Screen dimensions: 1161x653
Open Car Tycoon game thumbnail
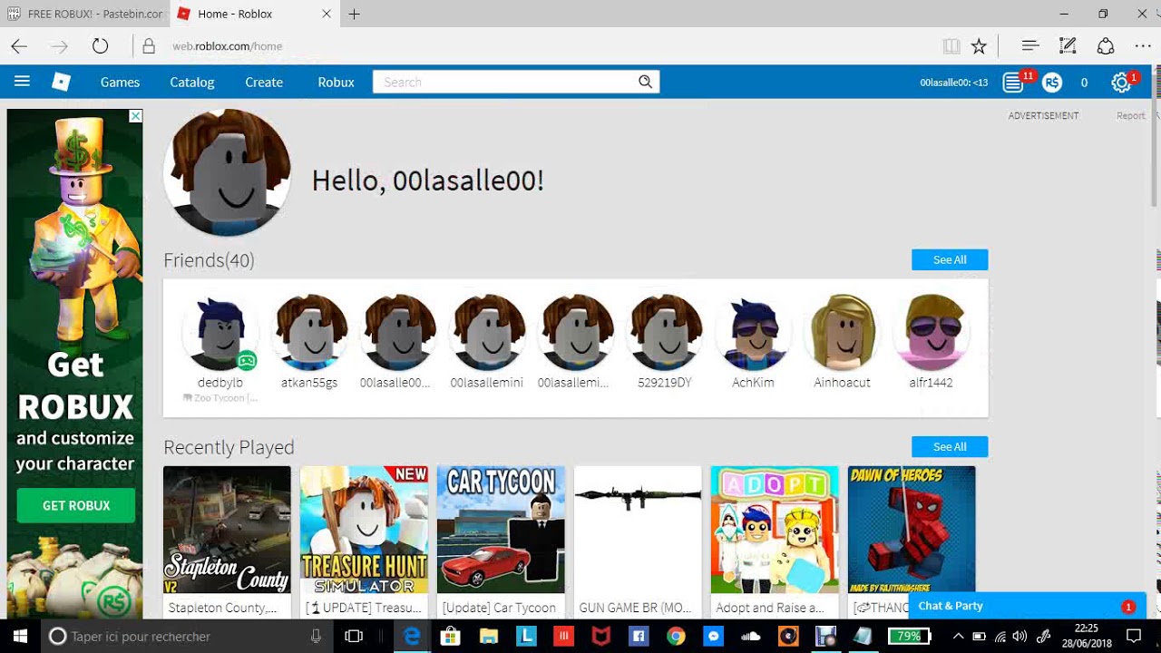point(501,530)
